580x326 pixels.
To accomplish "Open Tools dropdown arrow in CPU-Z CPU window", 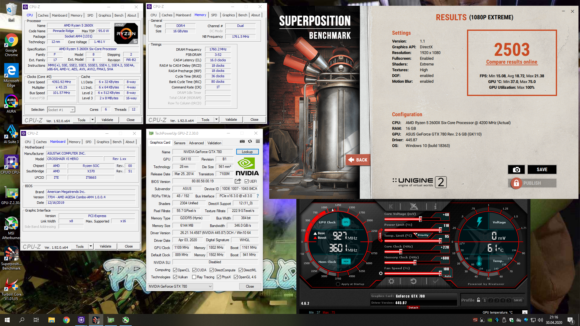I will click(x=93, y=120).
